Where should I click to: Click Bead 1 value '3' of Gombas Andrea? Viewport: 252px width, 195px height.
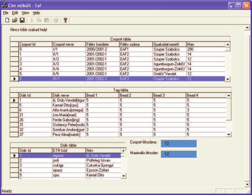[x=102, y=130]
